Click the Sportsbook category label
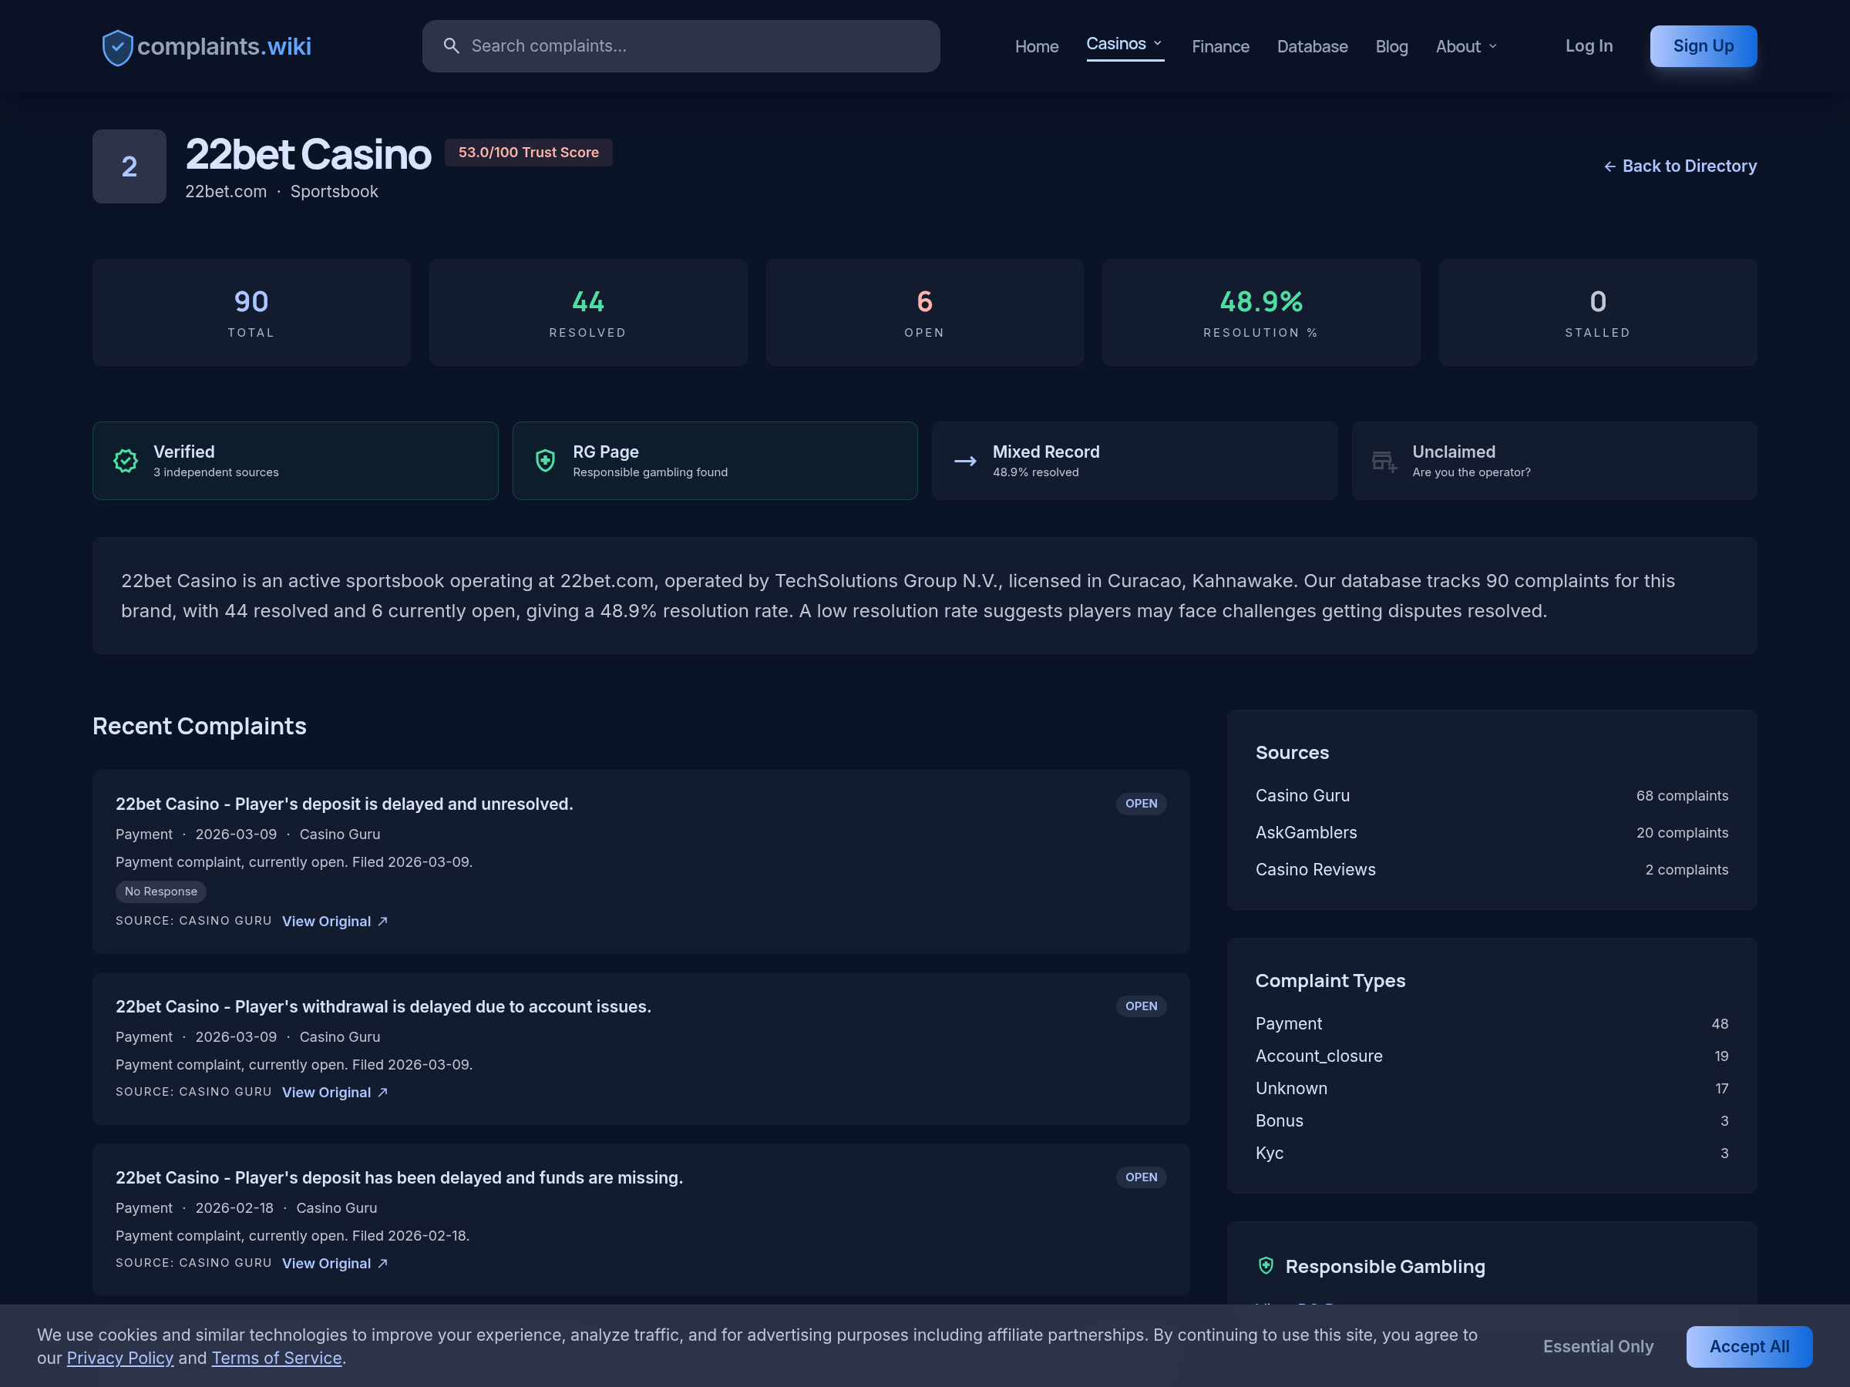Screen dimensions: 1850x1387 [334, 191]
